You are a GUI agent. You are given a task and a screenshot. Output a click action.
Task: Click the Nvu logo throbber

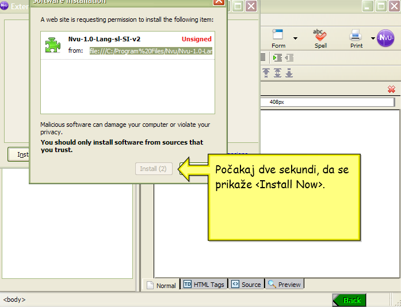coord(385,38)
